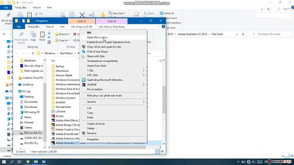Click the Up arrow in Programs address bar

(33, 53)
